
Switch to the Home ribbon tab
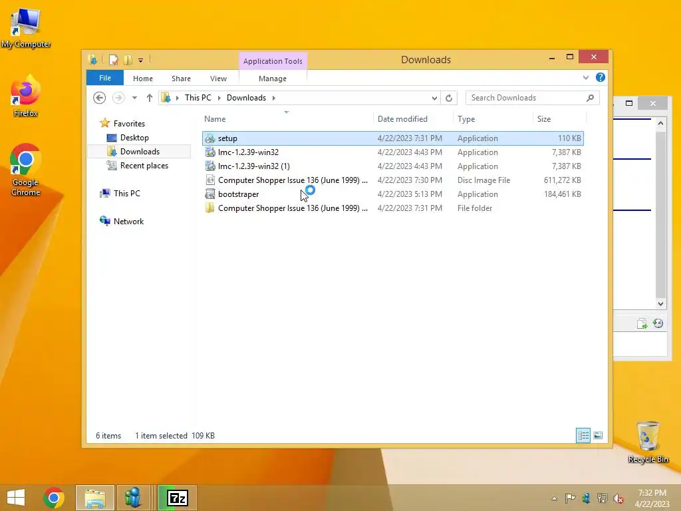[x=143, y=79]
